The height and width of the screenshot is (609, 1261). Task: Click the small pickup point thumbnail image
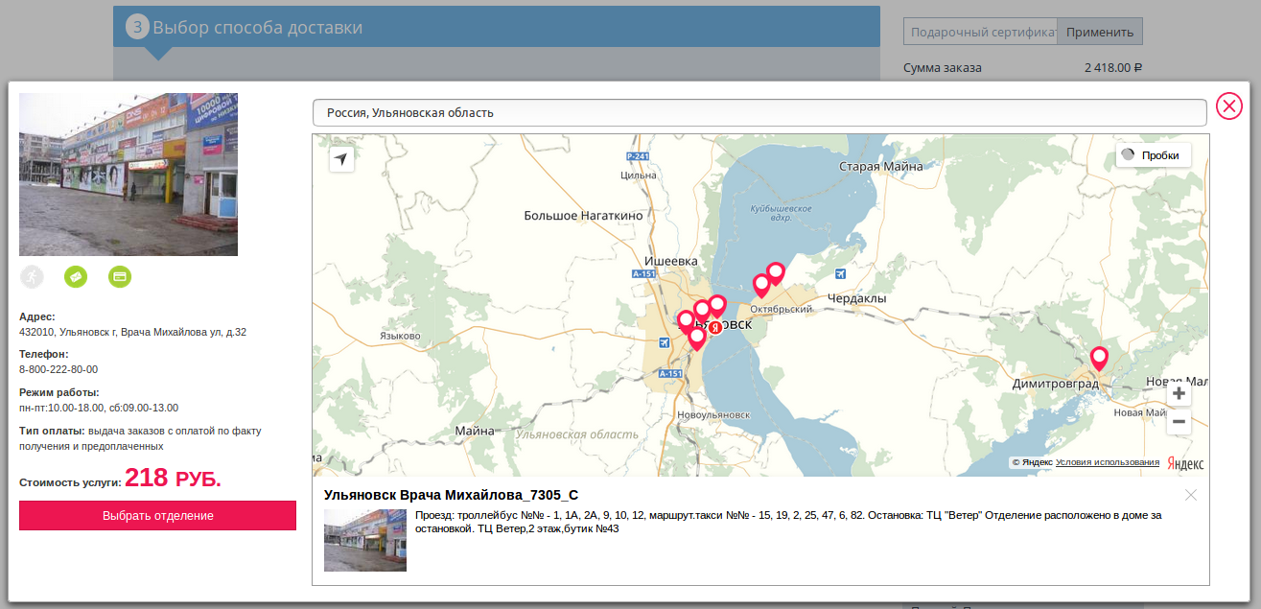click(364, 540)
